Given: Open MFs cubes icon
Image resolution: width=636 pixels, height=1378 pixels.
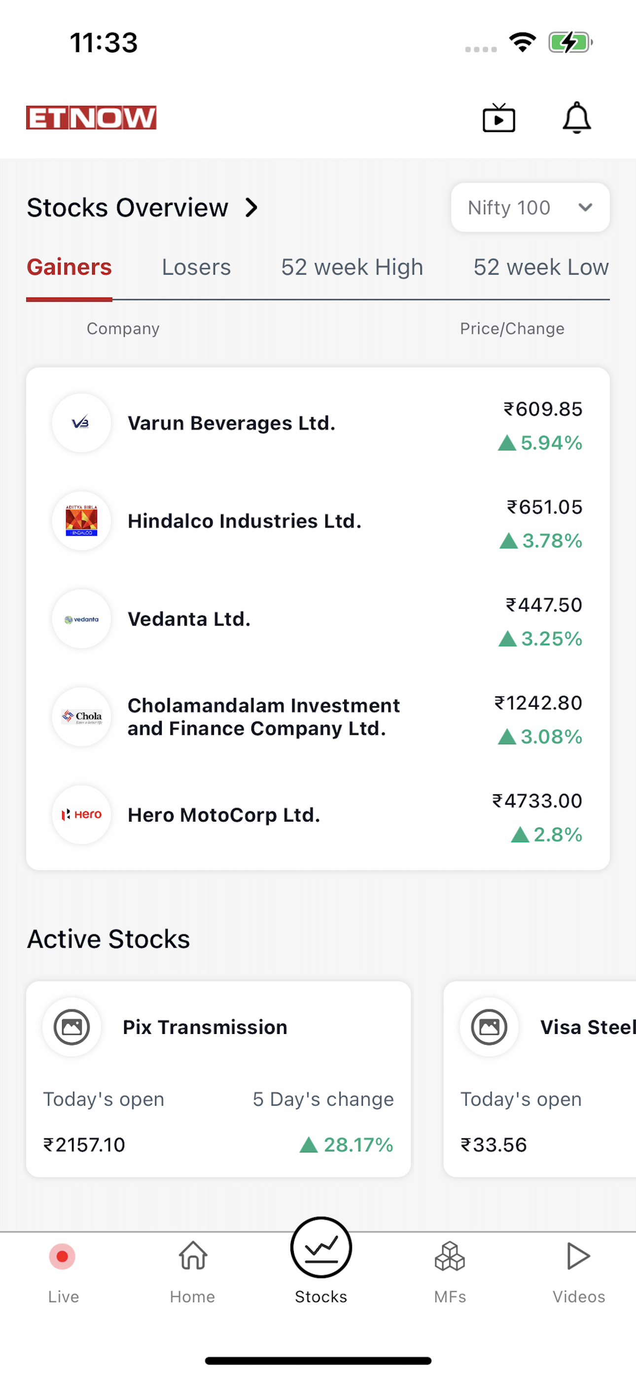Looking at the screenshot, I should 450,1255.
